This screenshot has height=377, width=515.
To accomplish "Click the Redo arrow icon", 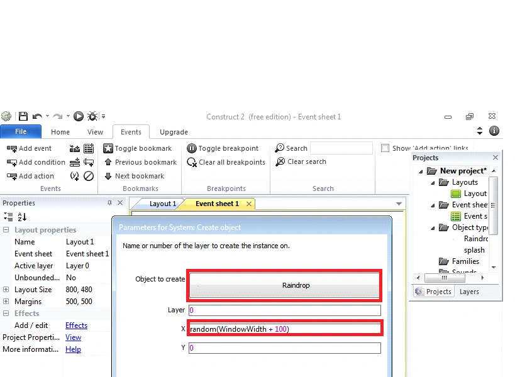I will pos(58,116).
